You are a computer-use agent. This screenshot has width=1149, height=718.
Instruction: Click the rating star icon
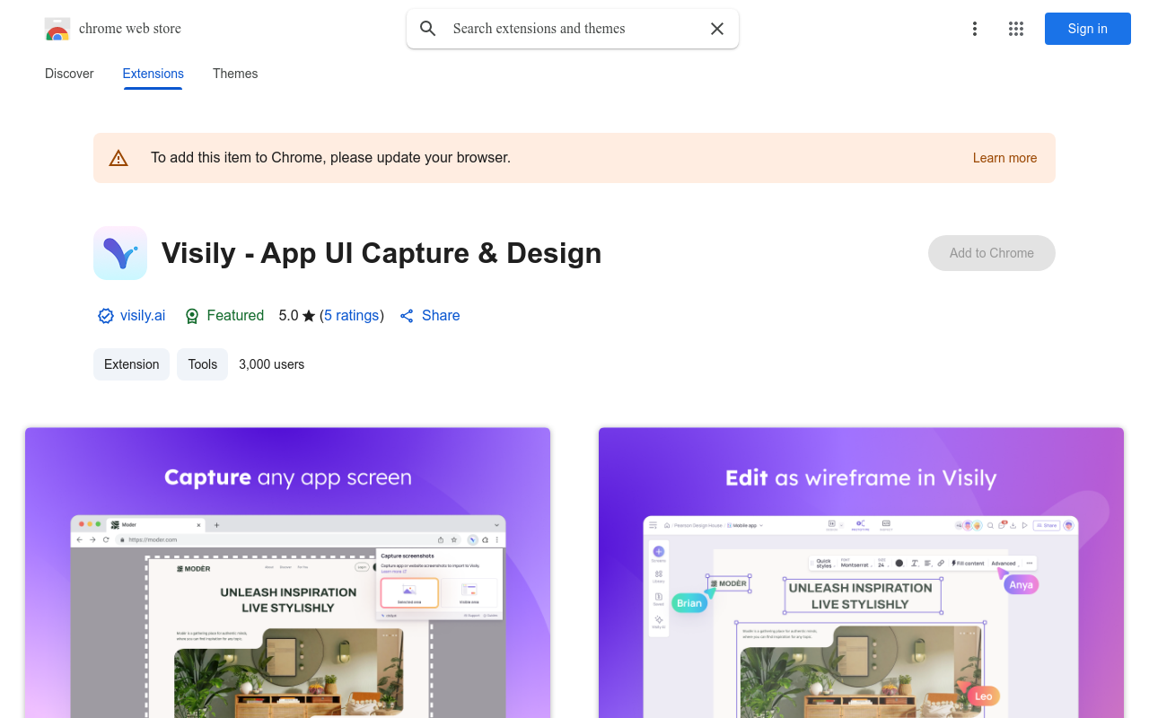pyautogui.click(x=309, y=316)
